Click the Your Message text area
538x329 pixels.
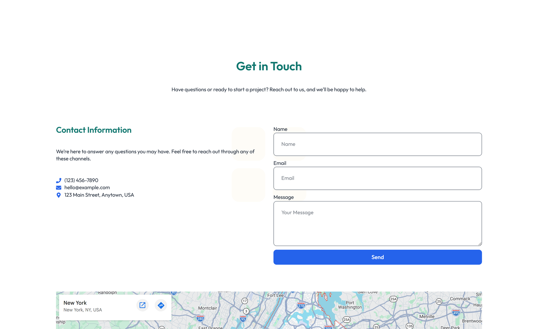pyautogui.click(x=378, y=223)
